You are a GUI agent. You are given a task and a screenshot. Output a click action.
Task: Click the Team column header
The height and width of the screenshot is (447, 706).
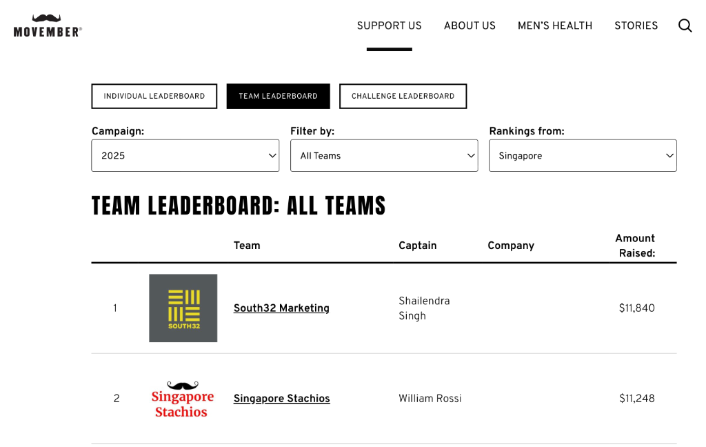pos(247,246)
